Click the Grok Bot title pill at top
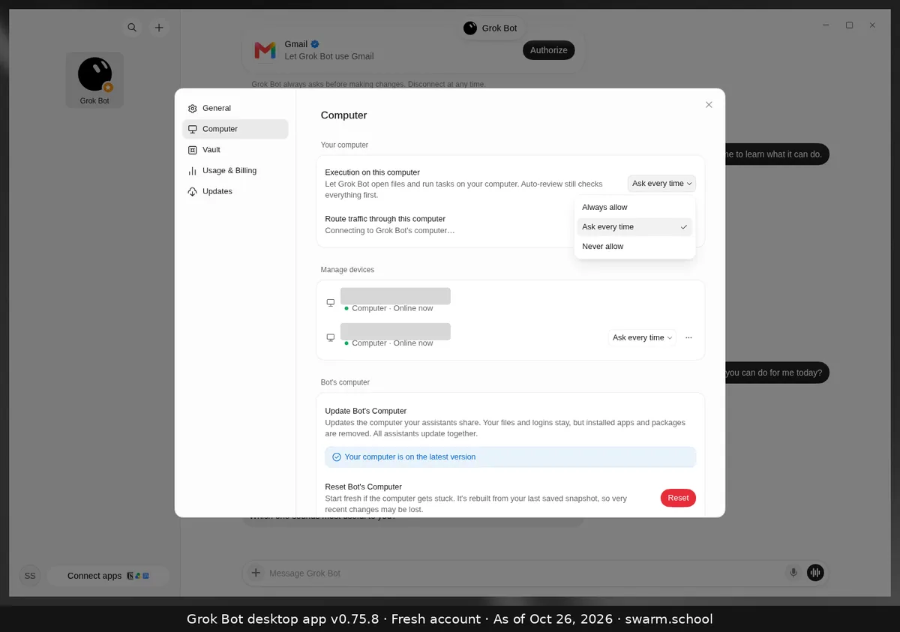This screenshot has width=900, height=632. tap(491, 28)
